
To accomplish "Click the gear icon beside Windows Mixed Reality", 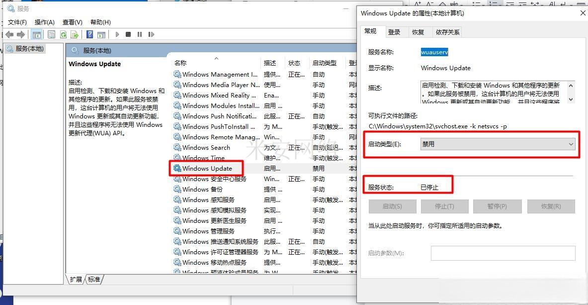I will click(177, 96).
